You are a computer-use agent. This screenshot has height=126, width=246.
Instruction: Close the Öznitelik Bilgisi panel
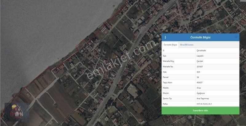coord(236,37)
